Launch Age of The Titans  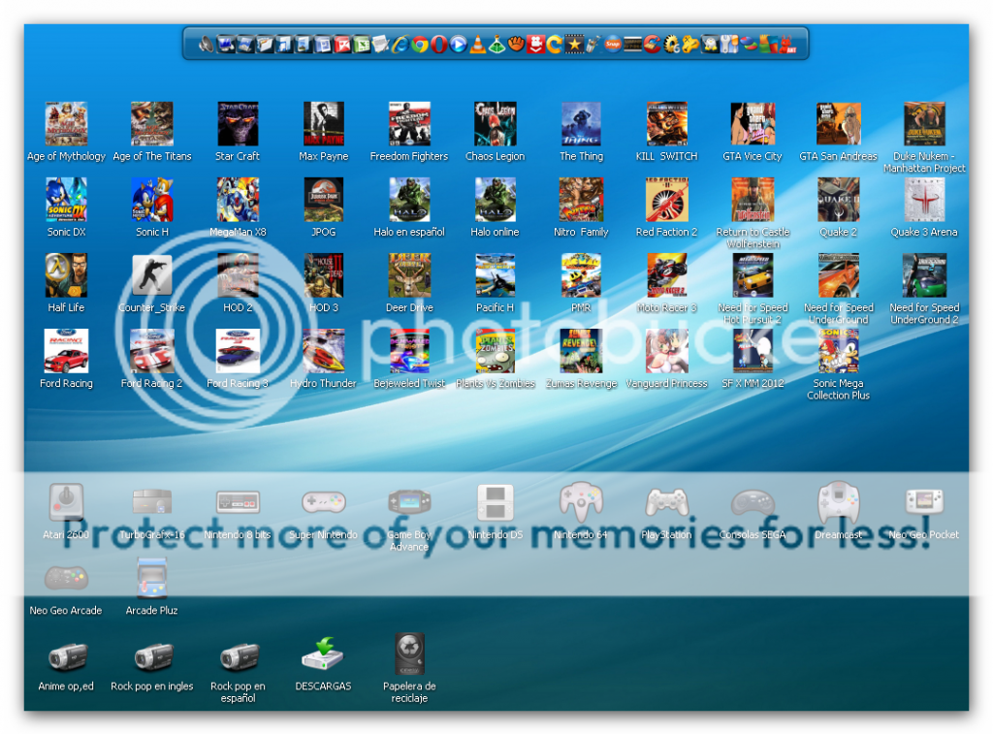(x=152, y=124)
